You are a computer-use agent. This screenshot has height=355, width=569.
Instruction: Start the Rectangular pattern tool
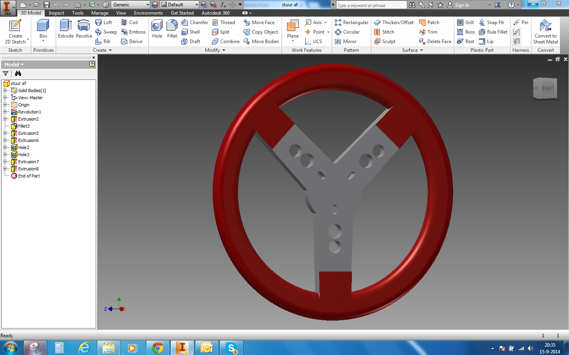tap(352, 23)
